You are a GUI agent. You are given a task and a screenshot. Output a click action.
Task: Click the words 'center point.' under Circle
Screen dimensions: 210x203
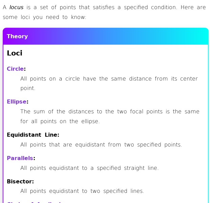[x=190, y=79]
